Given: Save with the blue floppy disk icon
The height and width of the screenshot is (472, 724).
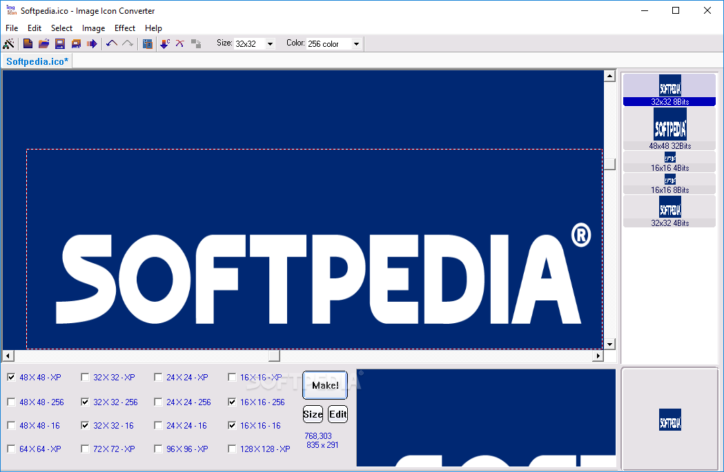Looking at the screenshot, I should 59,44.
